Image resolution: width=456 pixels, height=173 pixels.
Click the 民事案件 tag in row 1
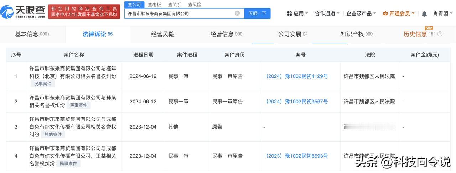[x=43, y=84]
